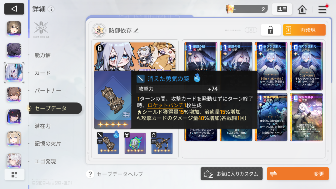Select the crossbow accessory slot
This screenshot has height=189, width=336.
tap(162, 143)
